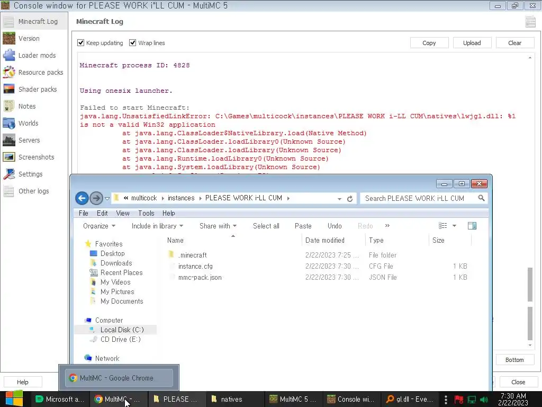Image resolution: width=542 pixels, height=407 pixels.
Task: Open Network in navigation pane
Action: coord(107,359)
